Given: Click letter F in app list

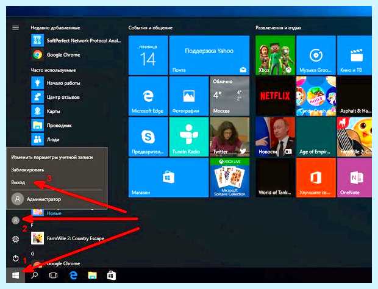Looking at the screenshot, I should 32,226.
